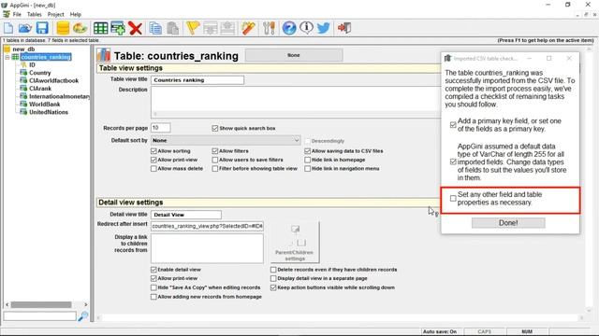Open preferences with the wrench tools icon
The width and height of the screenshot is (599, 336).
269,28
